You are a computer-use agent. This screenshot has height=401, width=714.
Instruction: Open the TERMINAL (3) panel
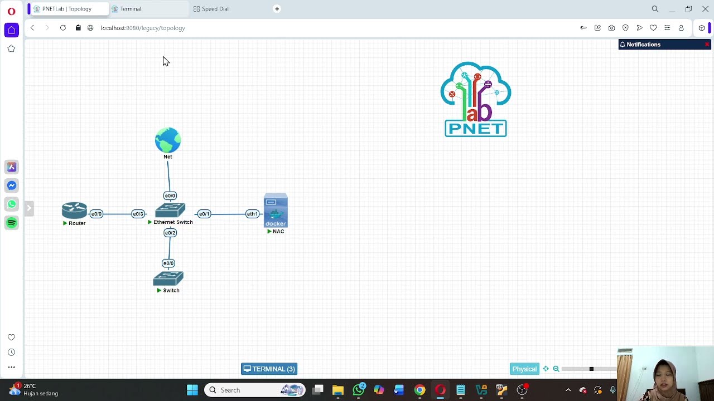(x=269, y=369)
